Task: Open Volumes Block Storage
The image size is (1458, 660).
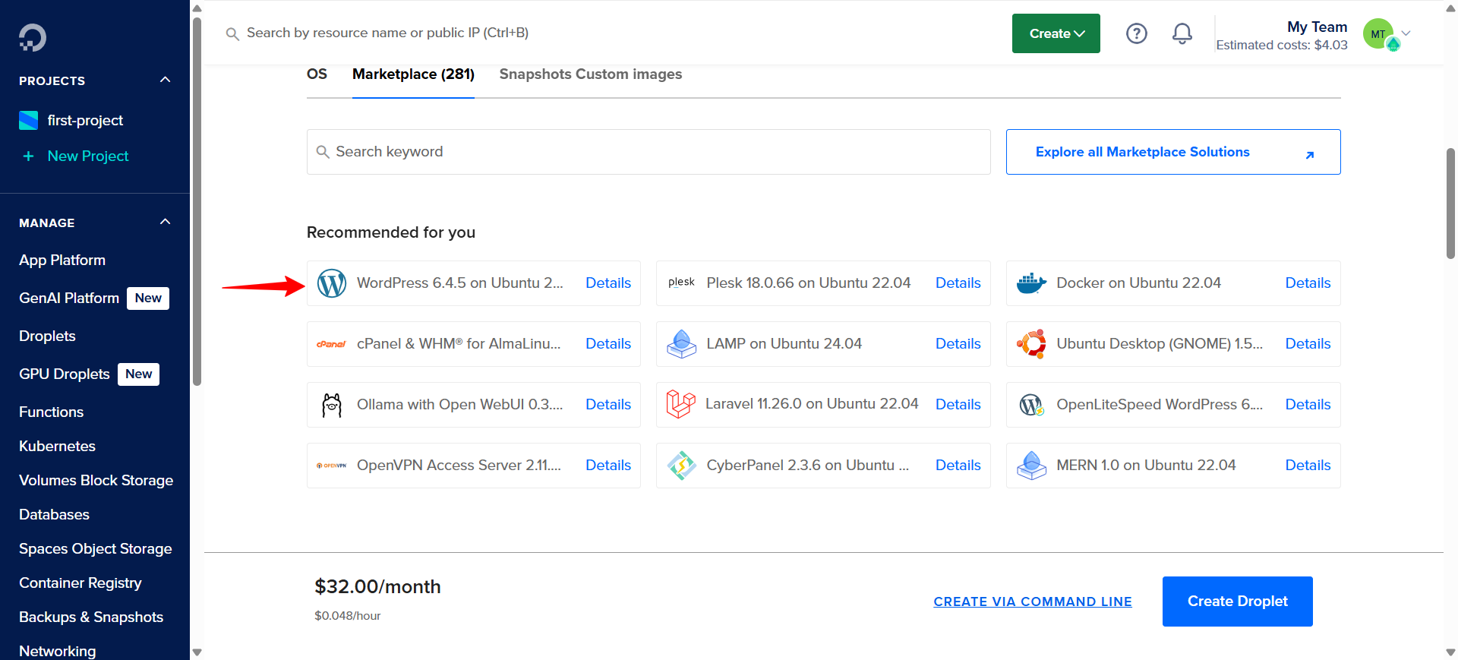Action: pyautogui.click(x=96, y=480)
